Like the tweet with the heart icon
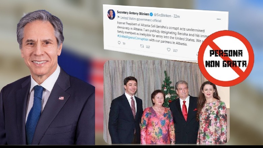 pos(169,50)
